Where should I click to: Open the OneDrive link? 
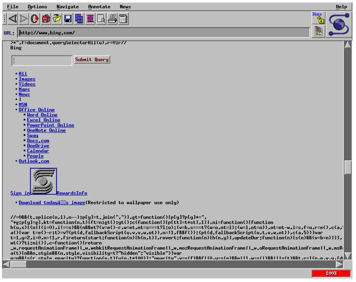pos(38,146)
